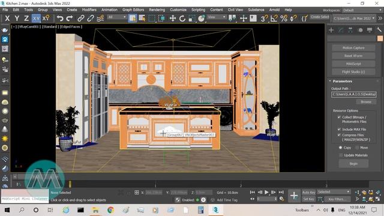
Task: Restrict transform to the Z axis
Action: (26, 19)
